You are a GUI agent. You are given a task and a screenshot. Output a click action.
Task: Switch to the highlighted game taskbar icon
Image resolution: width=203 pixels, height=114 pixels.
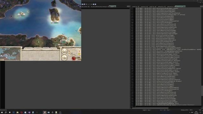pos(44,112)
